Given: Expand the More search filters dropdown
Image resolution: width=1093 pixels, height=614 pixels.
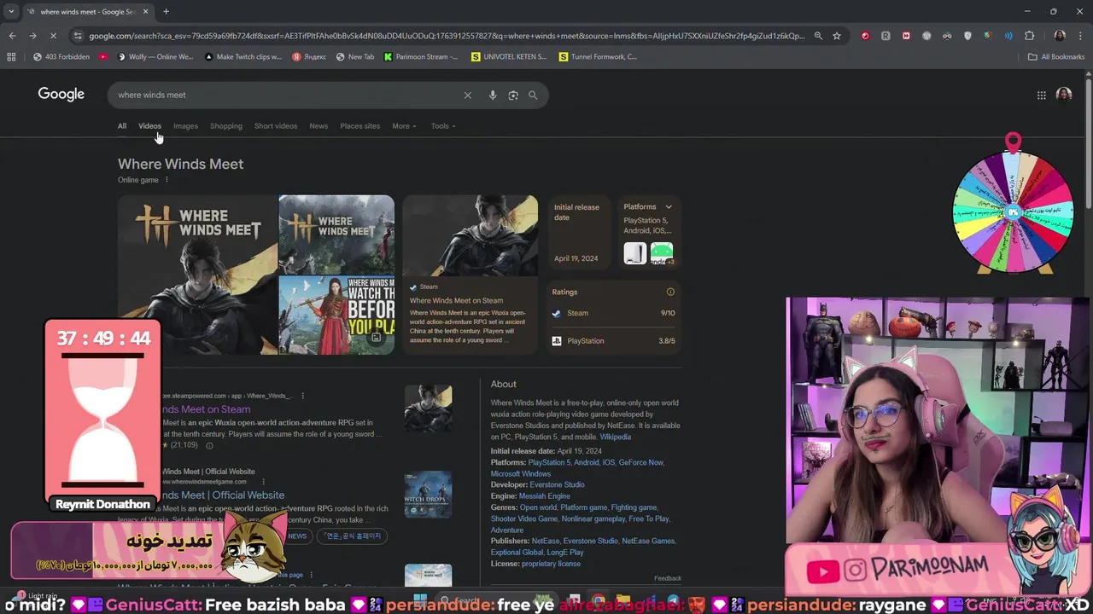Looking at the screenshot, I should pyautogui.click(x=404, y=126).
